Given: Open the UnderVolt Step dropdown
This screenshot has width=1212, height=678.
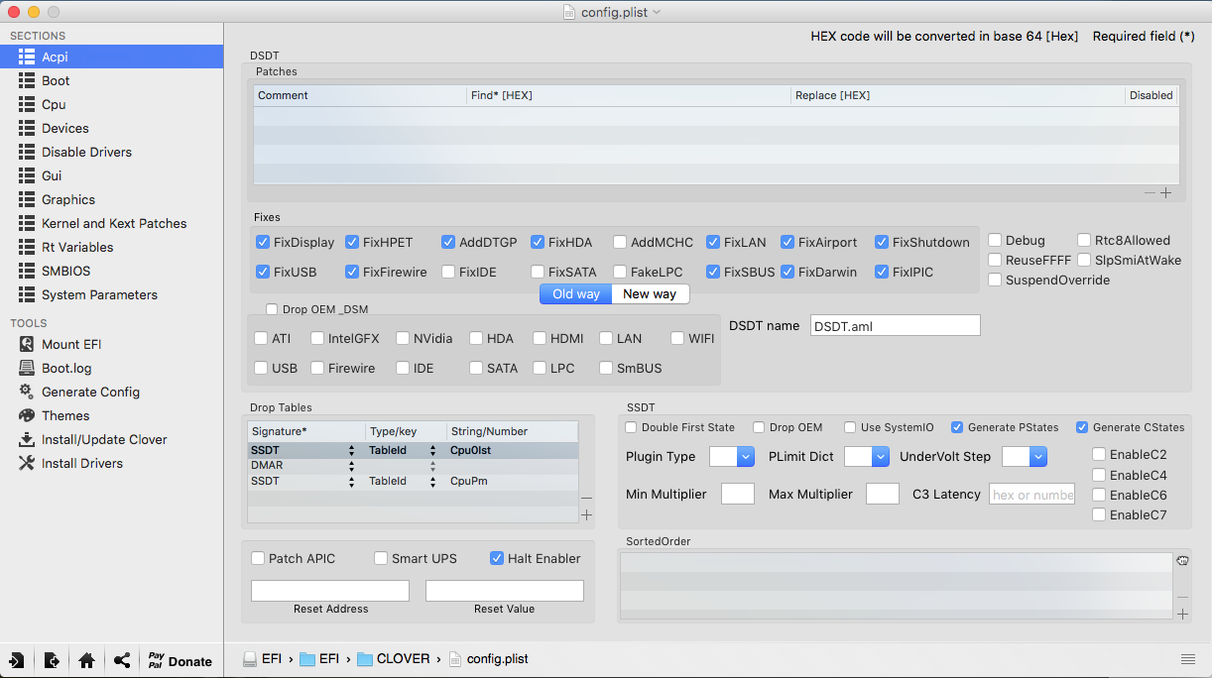Looking at the screenshot, I should pos(1025,457).
